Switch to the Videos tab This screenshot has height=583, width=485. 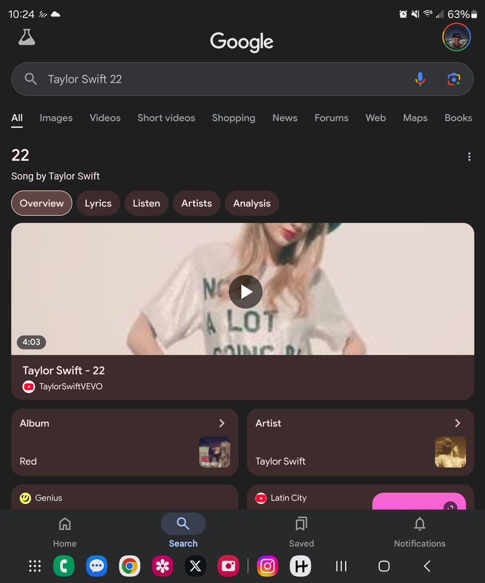coord(105,118)
